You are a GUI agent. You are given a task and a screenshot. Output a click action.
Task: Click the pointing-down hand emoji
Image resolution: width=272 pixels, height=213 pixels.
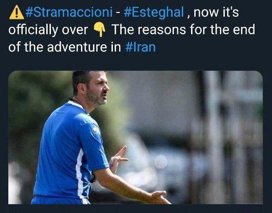coord(99,30)
